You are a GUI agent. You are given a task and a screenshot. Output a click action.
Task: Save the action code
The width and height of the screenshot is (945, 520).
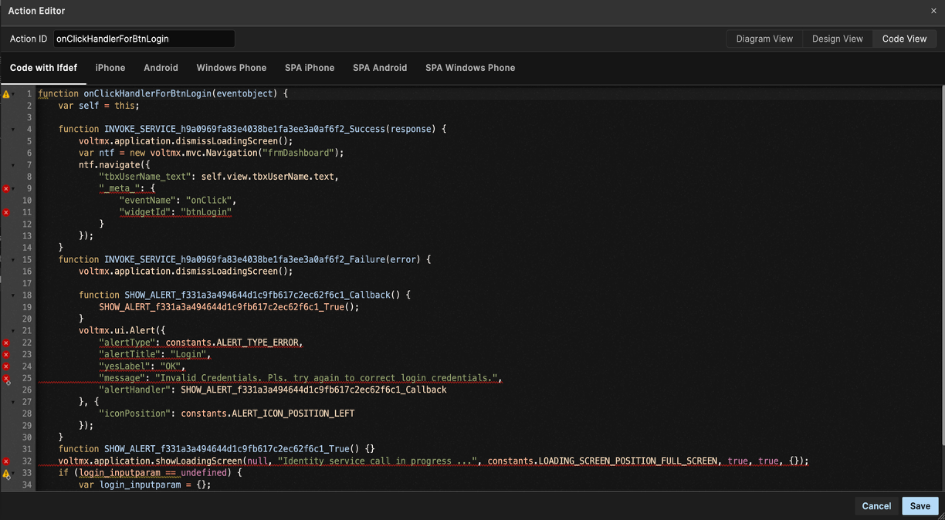920,506
